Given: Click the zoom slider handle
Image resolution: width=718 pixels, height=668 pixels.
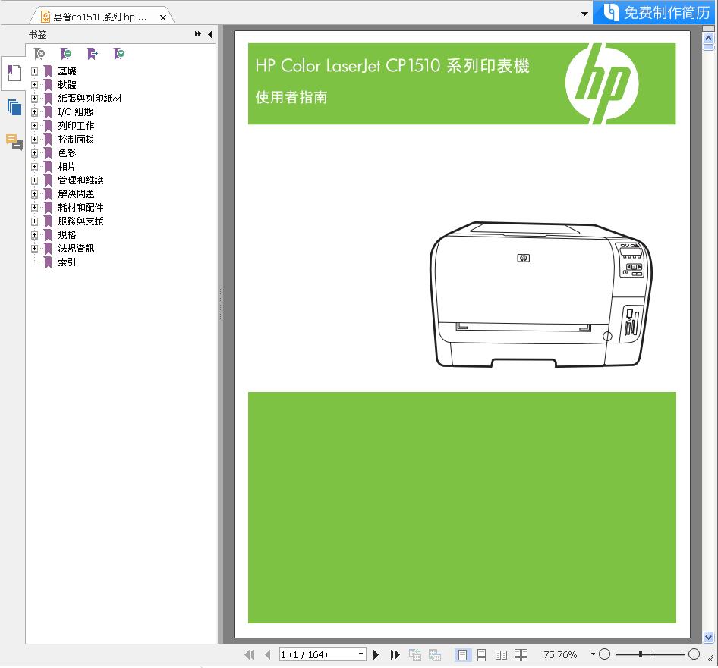Looking at the screenshot, I should pyautogui.click(x=641, y=655).
